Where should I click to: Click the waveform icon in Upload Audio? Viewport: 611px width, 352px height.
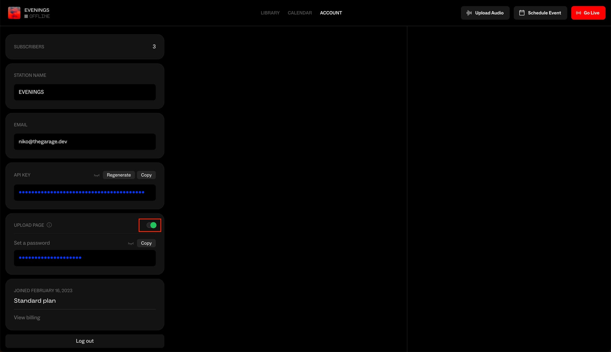click(x=469, y=13)
